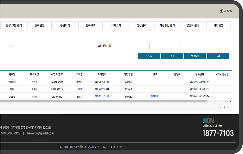Viewport: 243px width, 154px height.
Task: Open the 현장 그룹 관리 menu
Action: 14,25
